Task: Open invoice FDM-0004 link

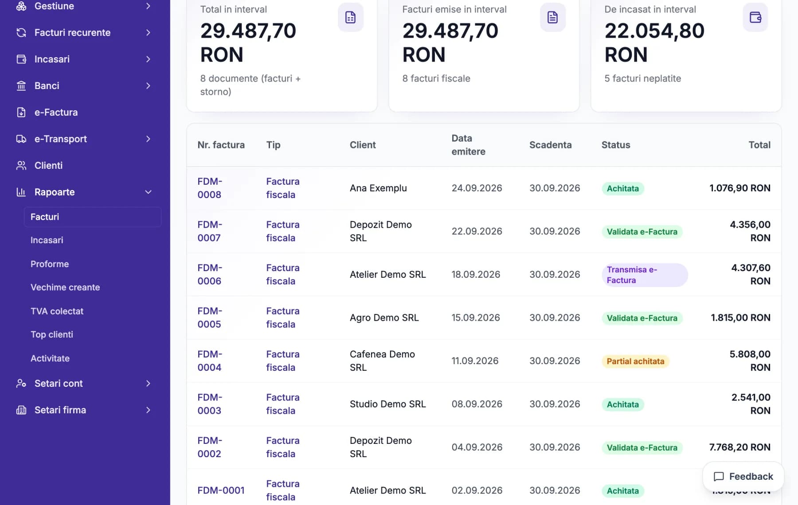Action: click(x=210, y=361)
